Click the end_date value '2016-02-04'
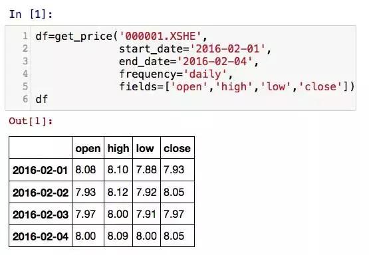Screen dimensions: 369x255 [215, 62]
